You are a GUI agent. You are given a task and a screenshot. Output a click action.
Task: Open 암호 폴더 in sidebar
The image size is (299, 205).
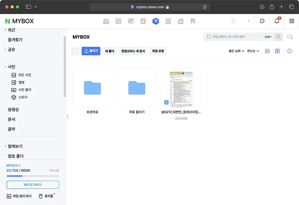tap(16, 156)
